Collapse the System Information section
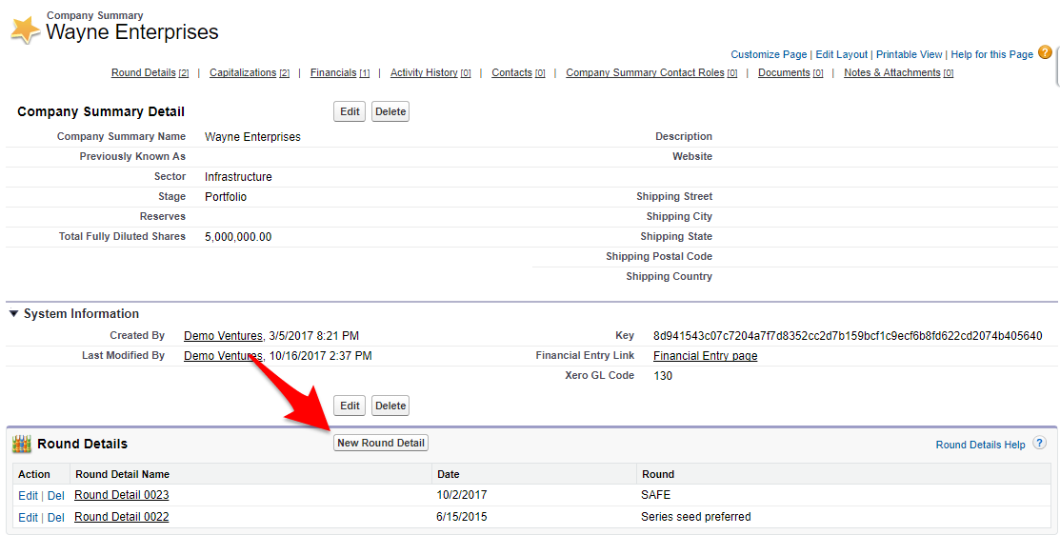Viewport: 1060px width, 535px height. click(x=13, y=313)
